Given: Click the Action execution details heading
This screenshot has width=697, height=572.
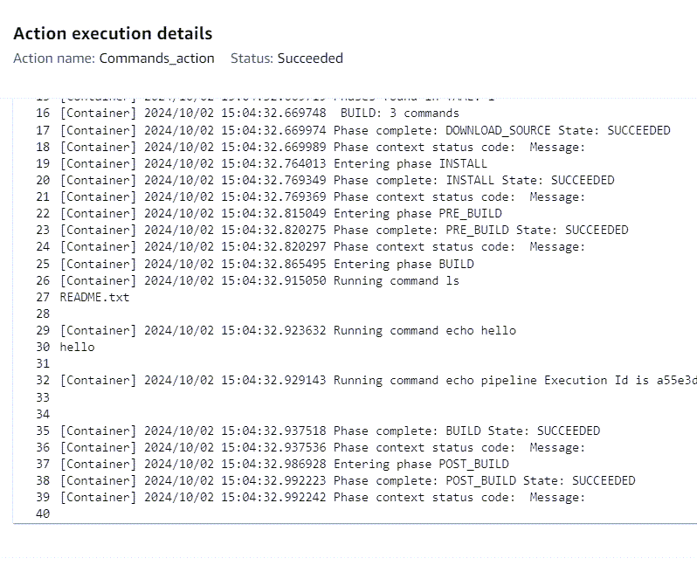Looking at the screenshot, I should point(113,34).
